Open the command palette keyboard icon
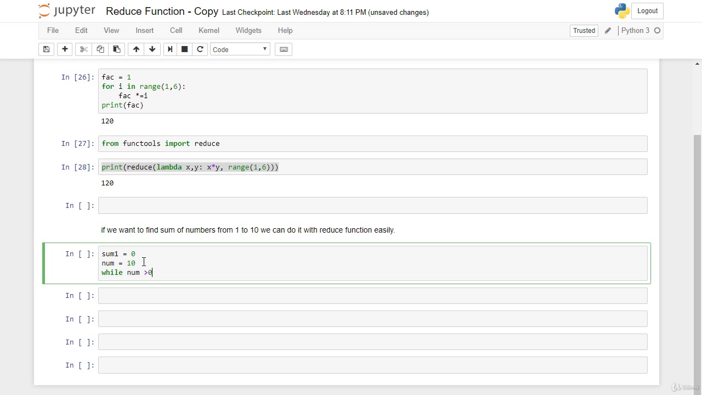 pyautogui.click(x=284, y=49)
